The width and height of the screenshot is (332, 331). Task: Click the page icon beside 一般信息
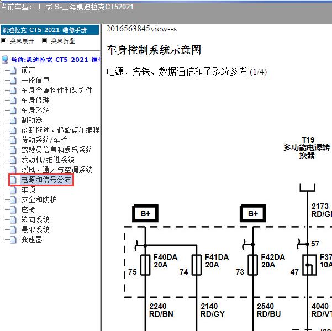pos(13,80)
